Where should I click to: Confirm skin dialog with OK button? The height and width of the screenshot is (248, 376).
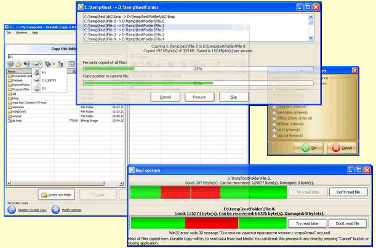pyautogui.click(x=309, y=148)
